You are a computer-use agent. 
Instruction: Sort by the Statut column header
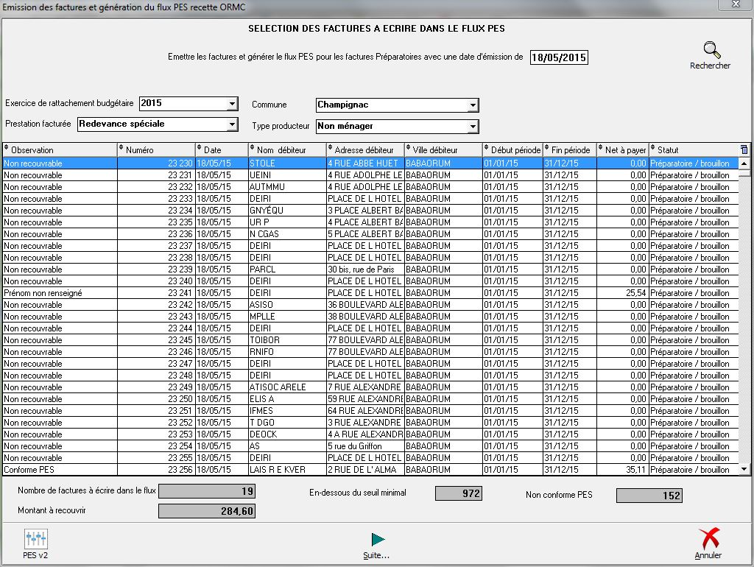pos(692,150)
